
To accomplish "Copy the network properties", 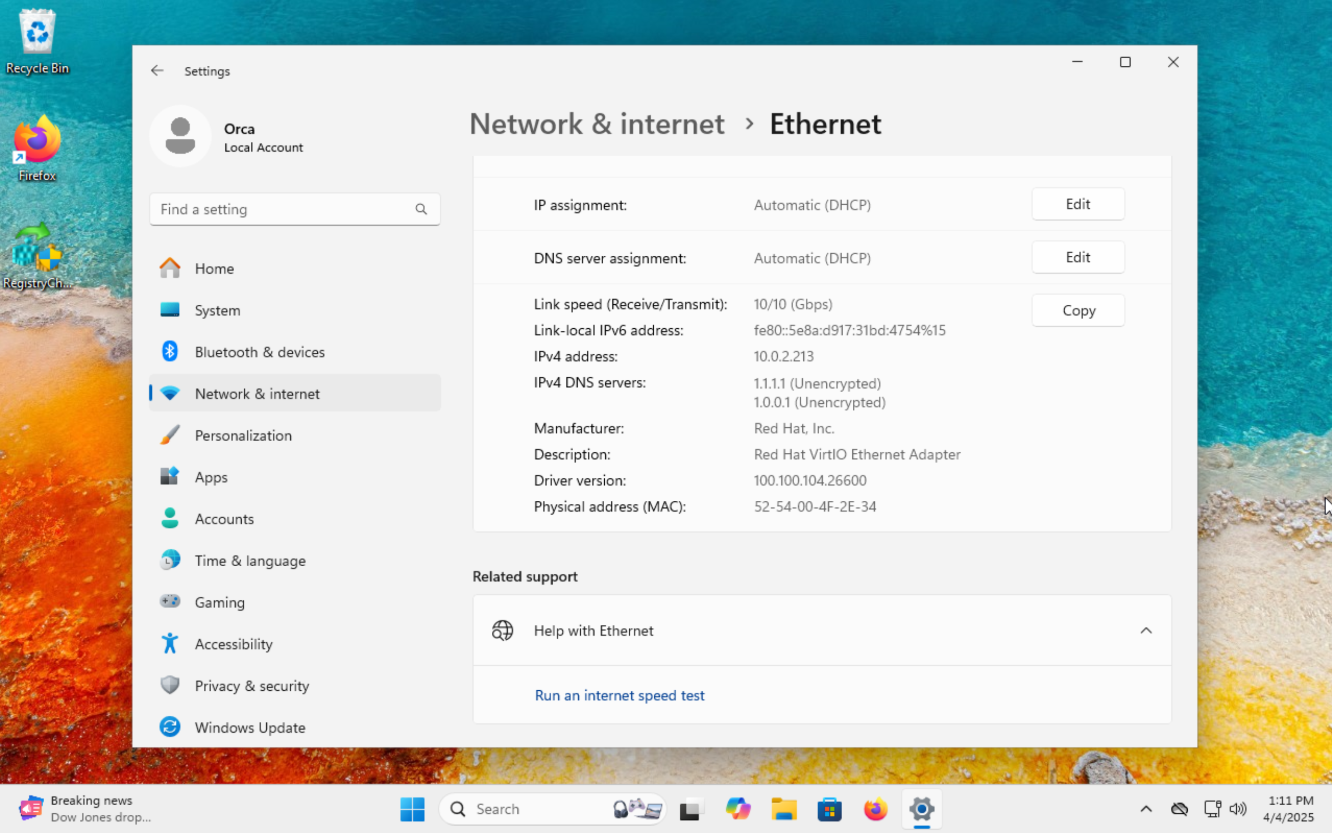I will [1078, 311].
